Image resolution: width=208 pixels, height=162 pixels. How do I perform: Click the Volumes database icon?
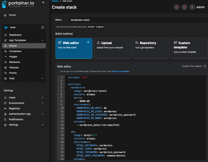(6, 67)
